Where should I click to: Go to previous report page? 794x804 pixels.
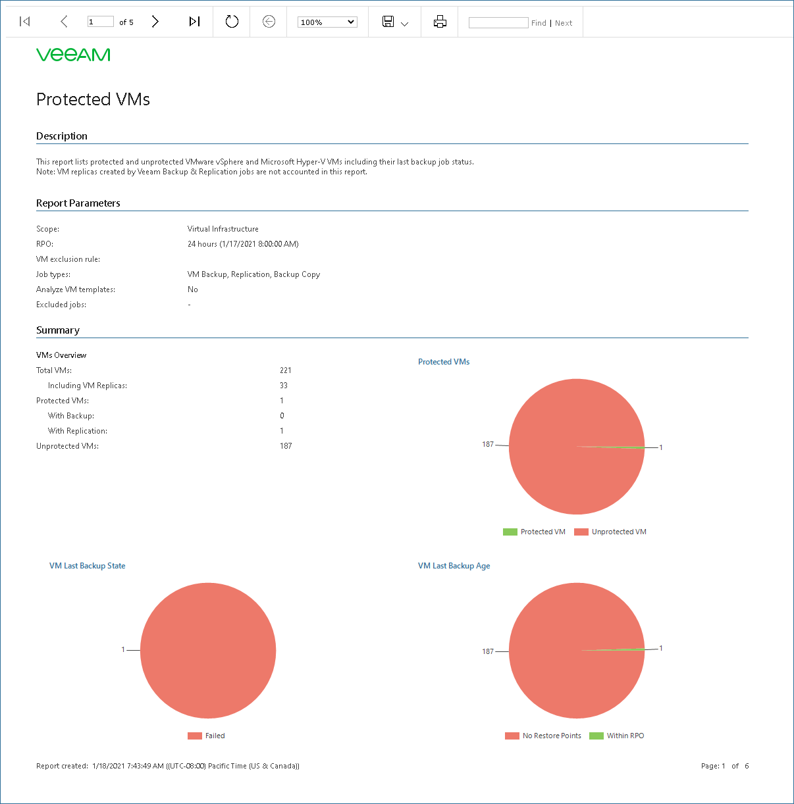[x=64, y=22]
